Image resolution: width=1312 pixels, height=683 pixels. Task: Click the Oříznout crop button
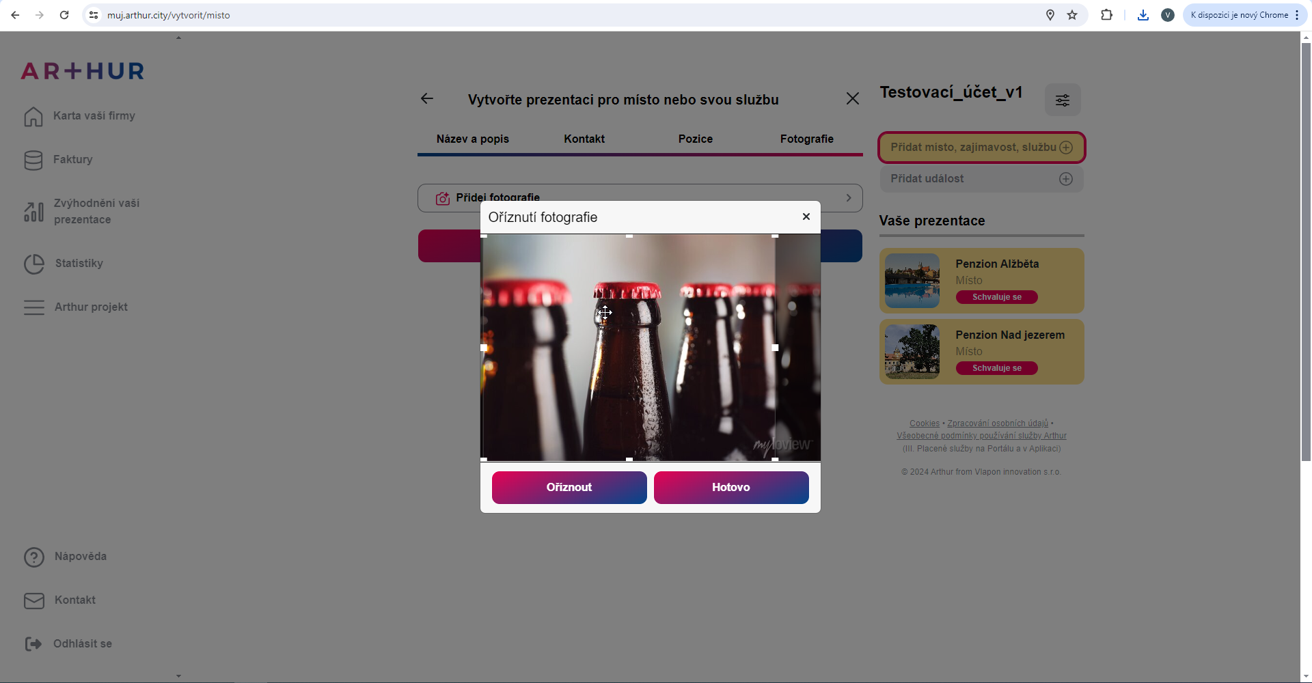click(569, 487)
